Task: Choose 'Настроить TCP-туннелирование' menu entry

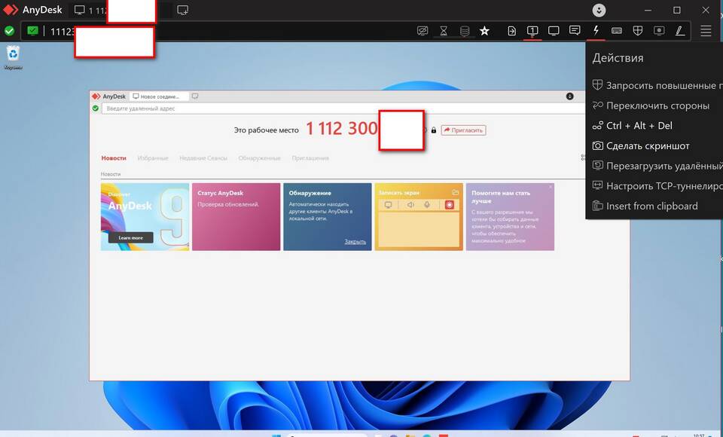Action: coord(657,186)
